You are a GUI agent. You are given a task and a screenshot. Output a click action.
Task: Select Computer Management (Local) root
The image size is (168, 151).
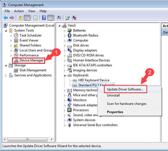click(31, 25)
